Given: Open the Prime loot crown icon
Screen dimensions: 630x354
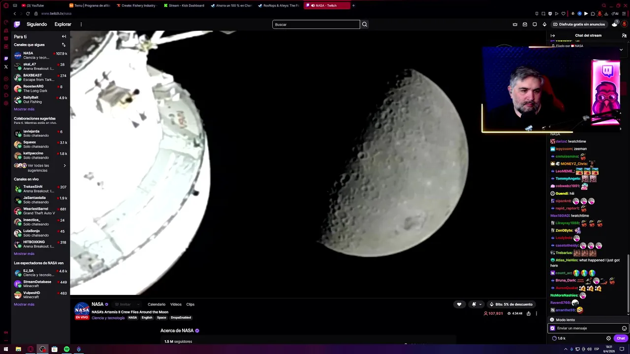Looking at the screenshot, I should (x=515, y=24).
